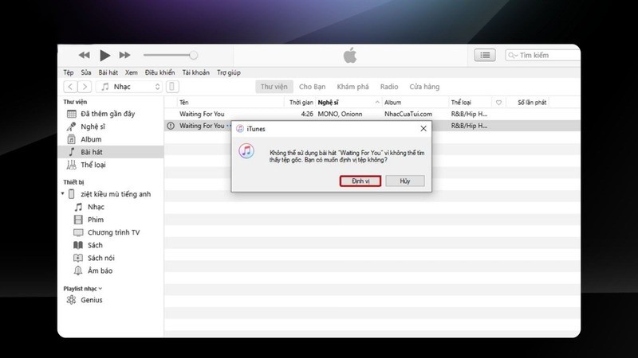Switch to the Khám phá tab
Image resolution: width=638 pixels, height=358 pixels.
pos(352,87)
